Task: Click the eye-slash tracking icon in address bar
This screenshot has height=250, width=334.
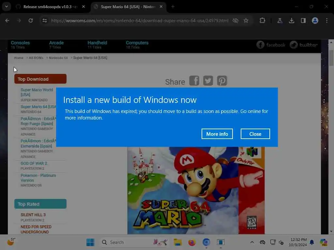Action: 235,21
